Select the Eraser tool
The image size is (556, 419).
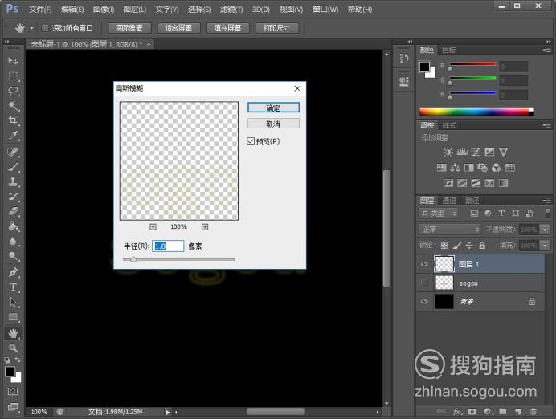13,211
